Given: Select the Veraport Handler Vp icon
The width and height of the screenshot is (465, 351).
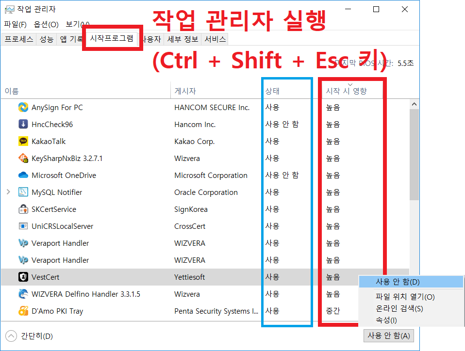Looking at the screenshot, I should (23, 243).
